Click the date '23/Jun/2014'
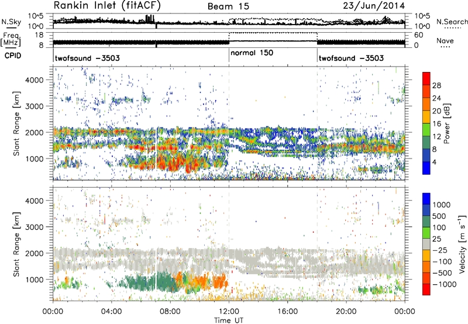468x324 pixels. (374, 6)
